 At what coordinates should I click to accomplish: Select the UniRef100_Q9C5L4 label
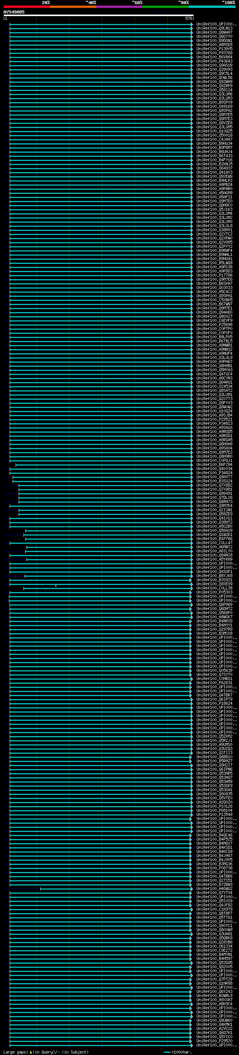[x=214, y=73]
